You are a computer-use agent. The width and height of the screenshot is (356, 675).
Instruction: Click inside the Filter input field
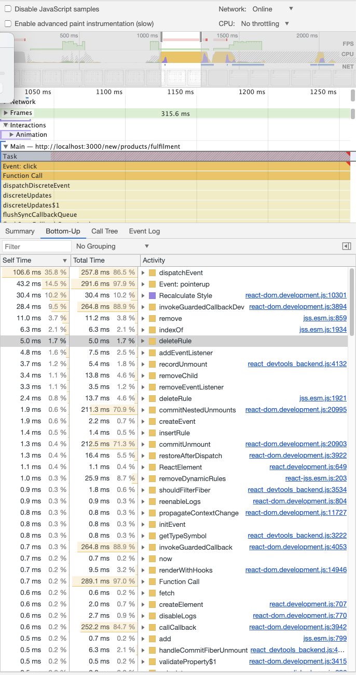(36, 246)
